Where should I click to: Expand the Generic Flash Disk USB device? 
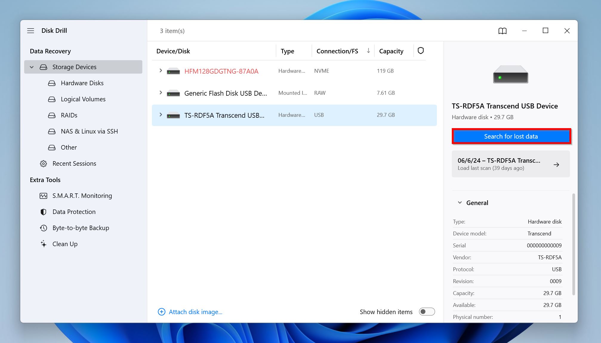(x=160, y=93)
